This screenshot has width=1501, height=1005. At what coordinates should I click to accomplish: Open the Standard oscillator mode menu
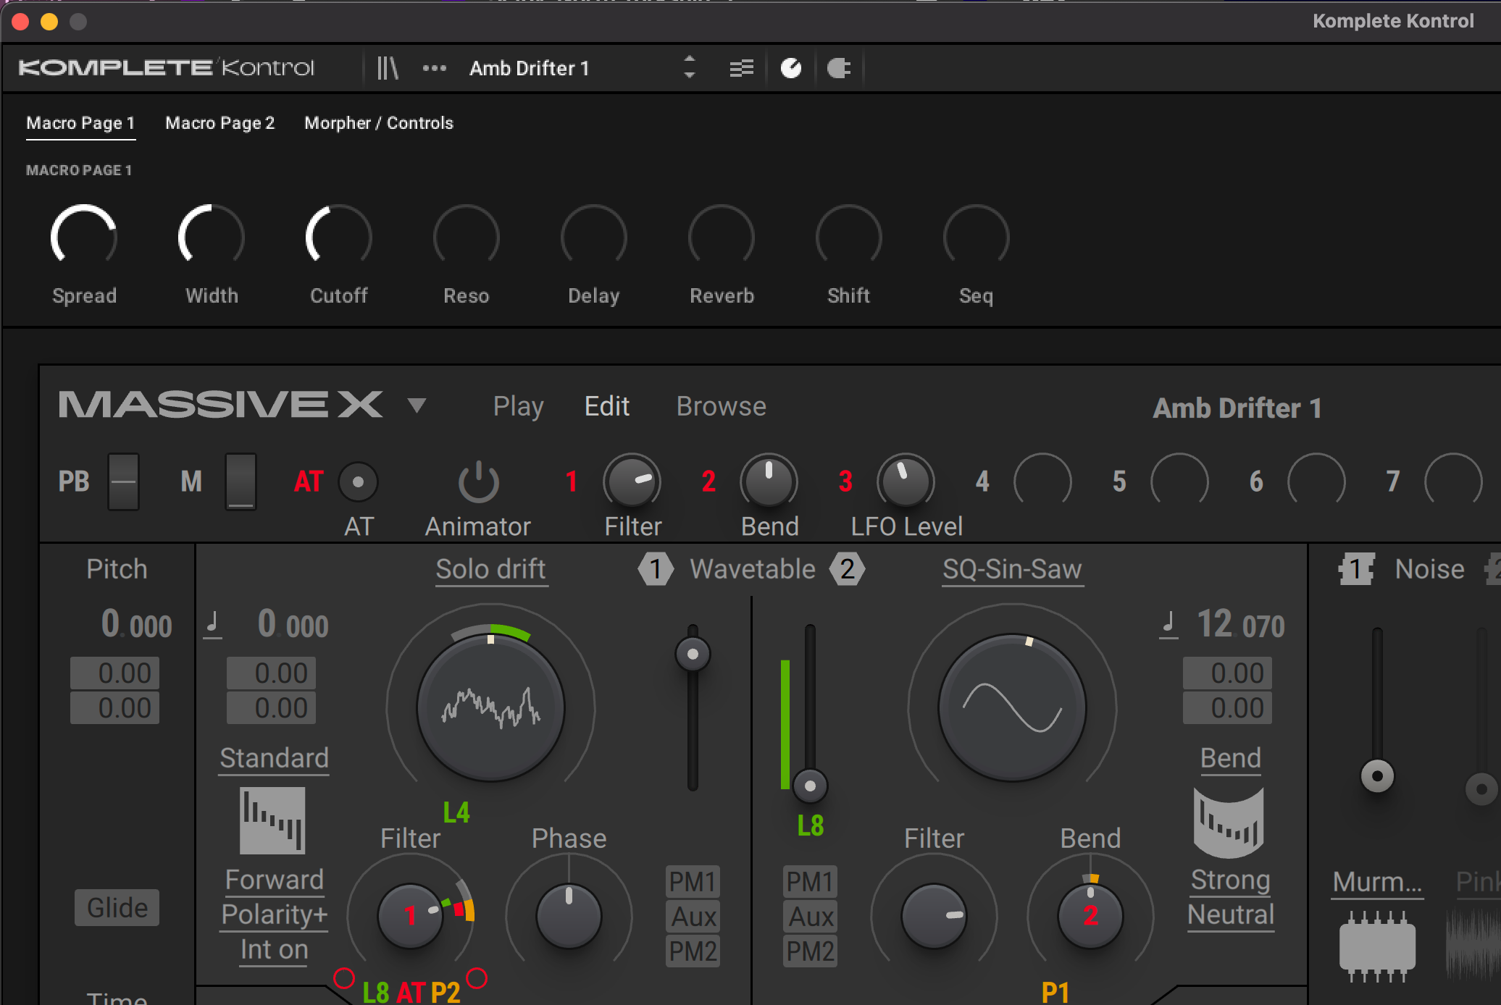pos(275,759)
